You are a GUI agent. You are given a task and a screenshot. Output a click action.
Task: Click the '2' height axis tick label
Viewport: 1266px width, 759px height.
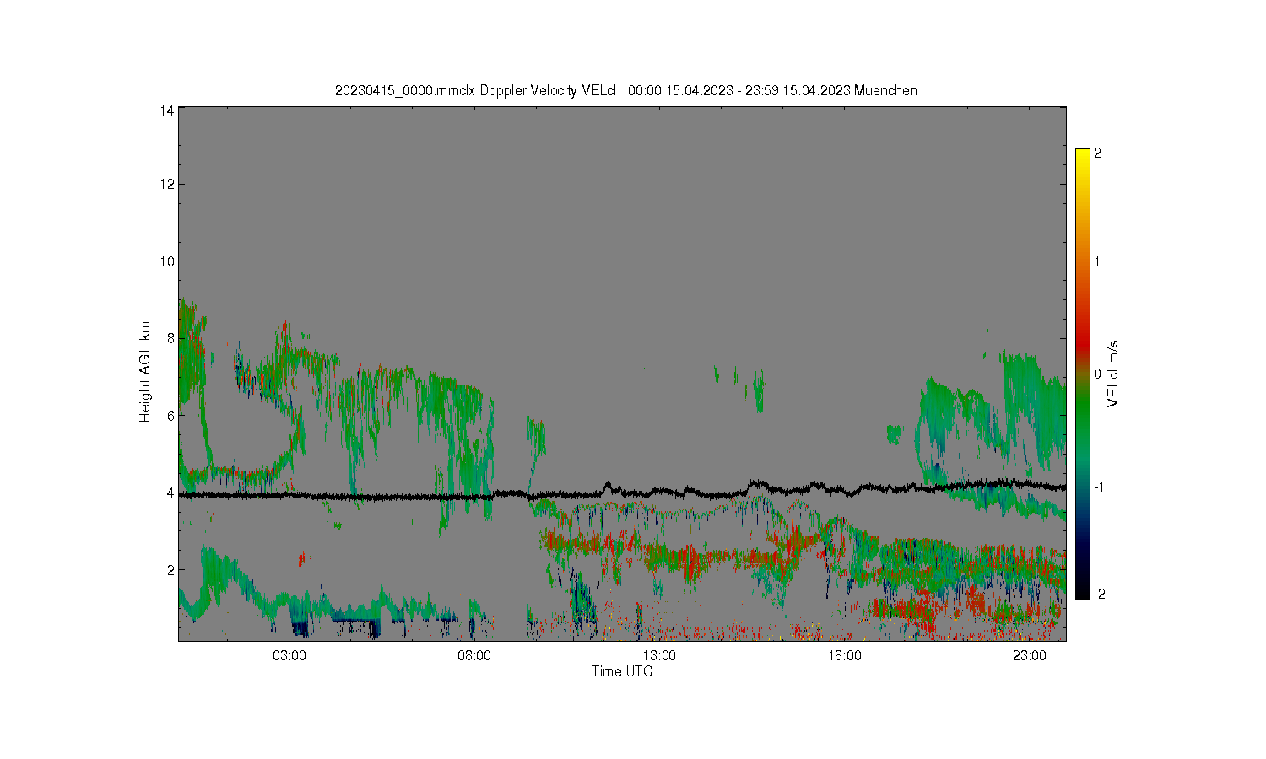[171, 569]
